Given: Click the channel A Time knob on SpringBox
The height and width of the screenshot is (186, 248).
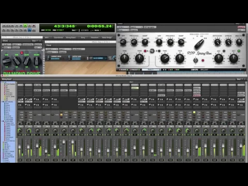Looking at the screenshot, I should pos(125,58).
